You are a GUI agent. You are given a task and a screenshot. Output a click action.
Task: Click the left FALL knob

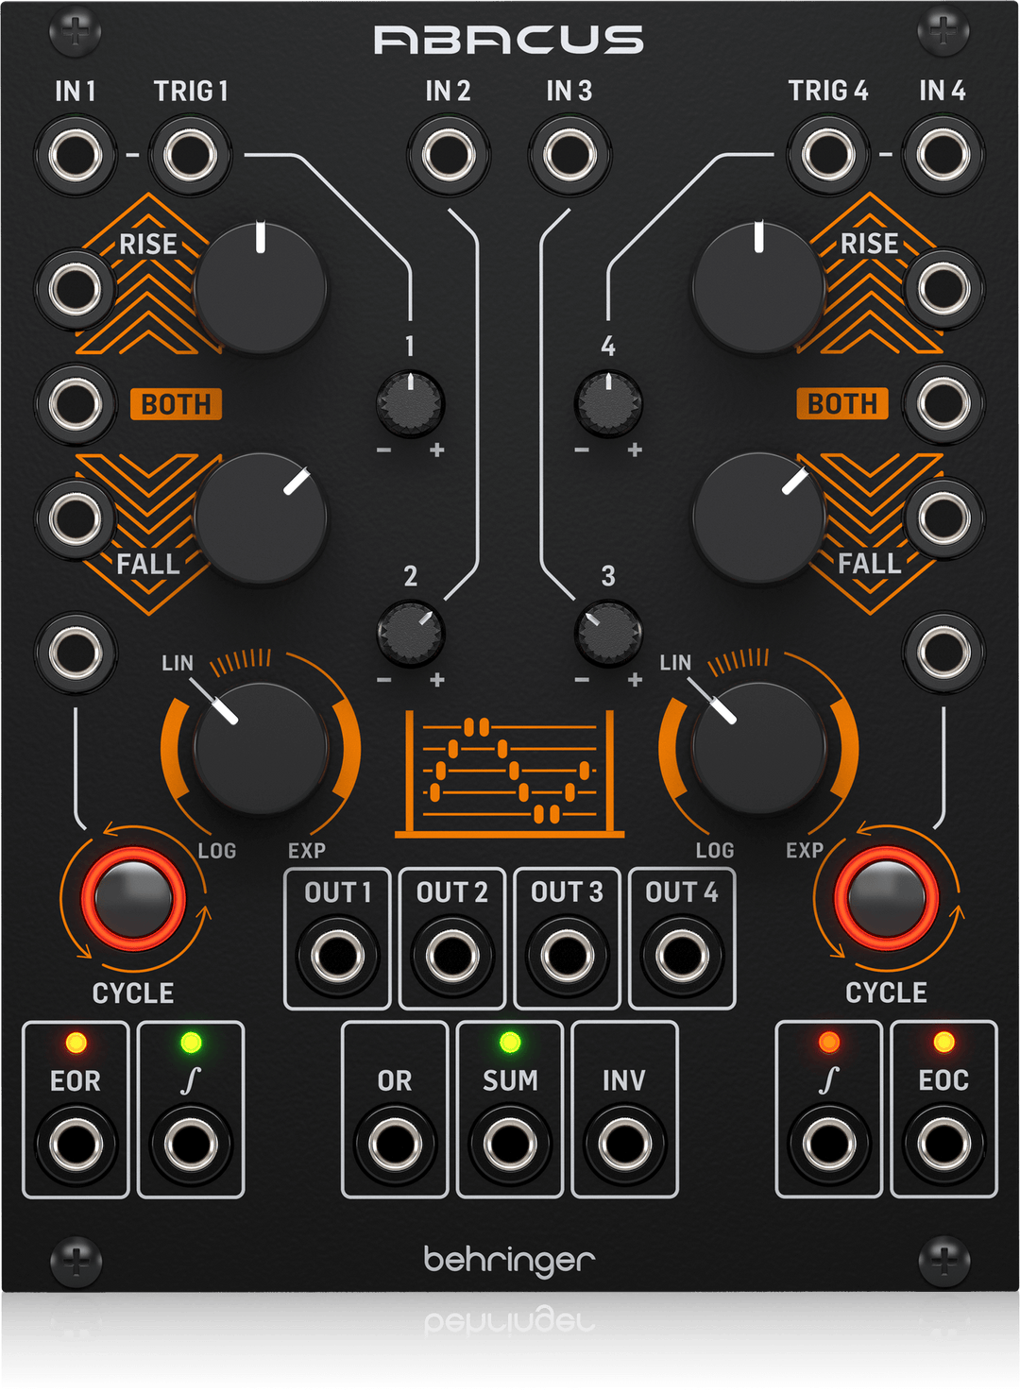point(261,518)
